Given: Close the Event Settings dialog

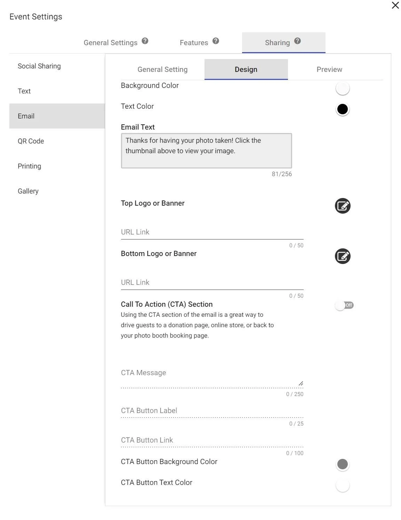Looking at the screenshot, I should [x=395, y=5].
